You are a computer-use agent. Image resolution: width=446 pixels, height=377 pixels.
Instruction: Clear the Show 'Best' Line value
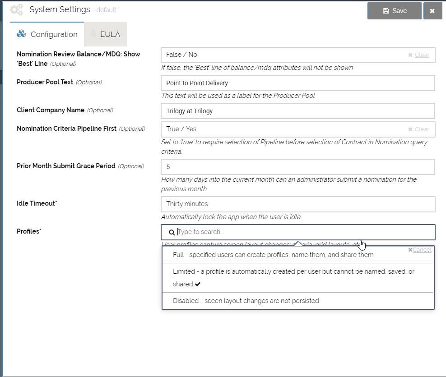pyautogui.click(x=419, y=55)
